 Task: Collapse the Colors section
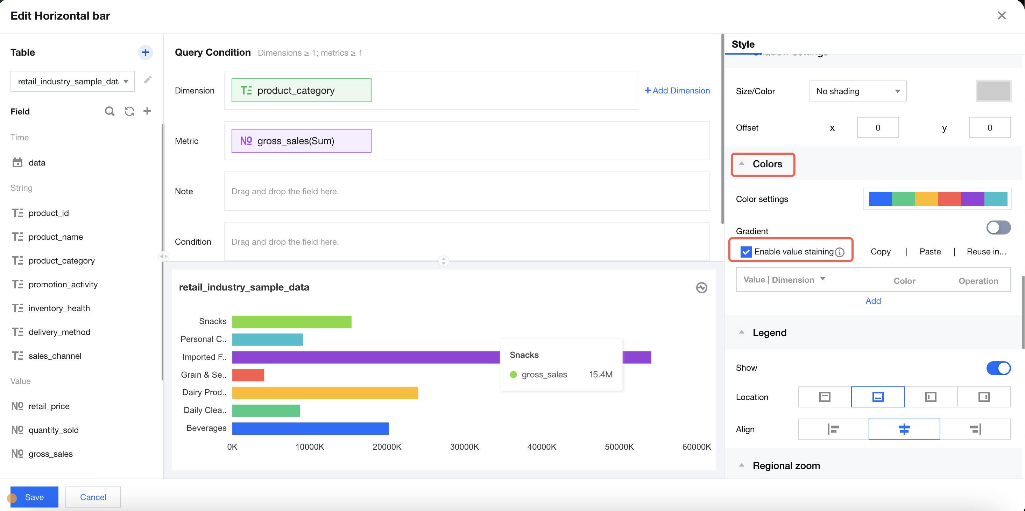point(741,163)
